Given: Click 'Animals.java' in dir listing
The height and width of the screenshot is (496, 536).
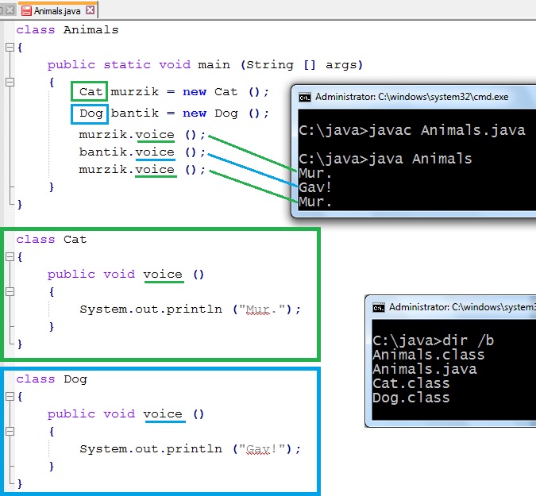Looking at the screenshot, I should pos(425,369).
